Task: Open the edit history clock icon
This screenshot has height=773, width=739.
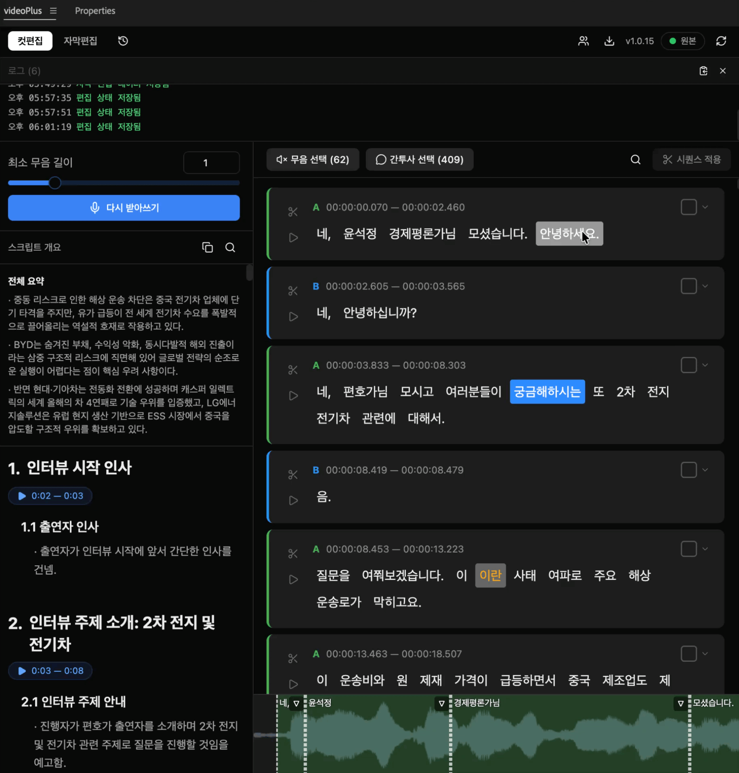Action: tap(123, 41)
